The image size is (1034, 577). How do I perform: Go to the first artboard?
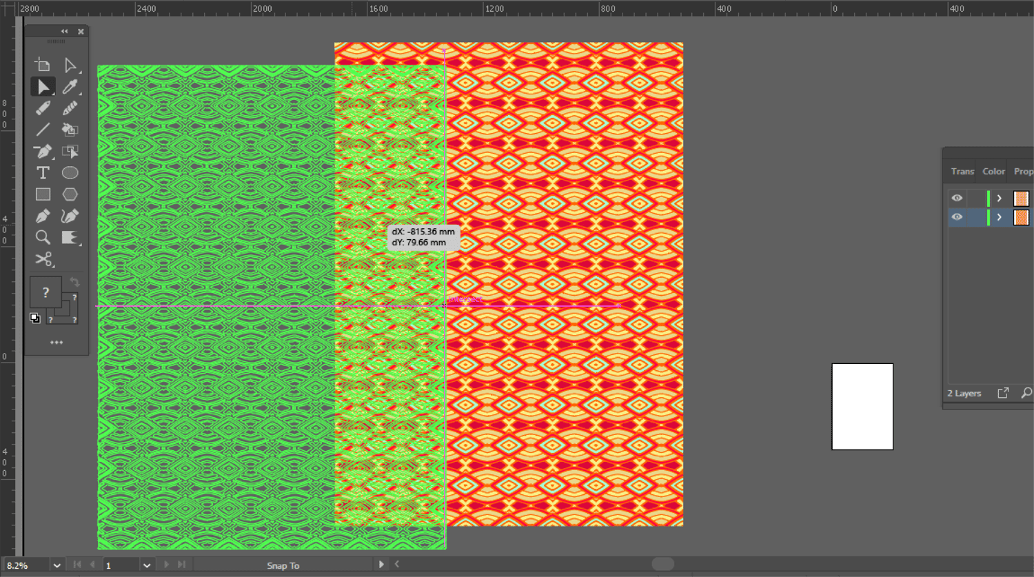pyautogui.click(x=77, y=565)
